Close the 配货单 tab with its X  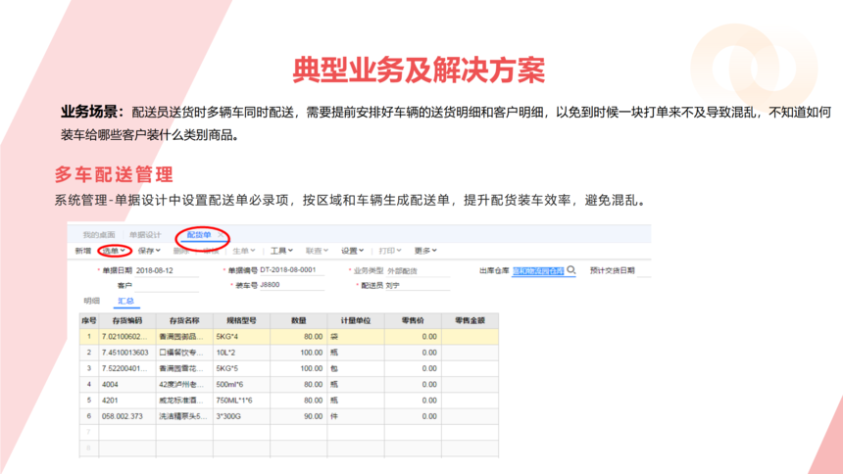(x=221, y=235)
